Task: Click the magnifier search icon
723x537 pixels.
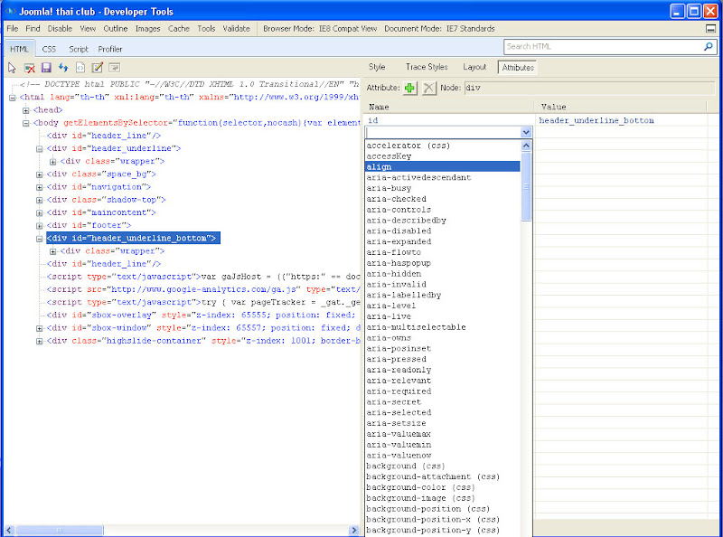Action: pos(709,47)
